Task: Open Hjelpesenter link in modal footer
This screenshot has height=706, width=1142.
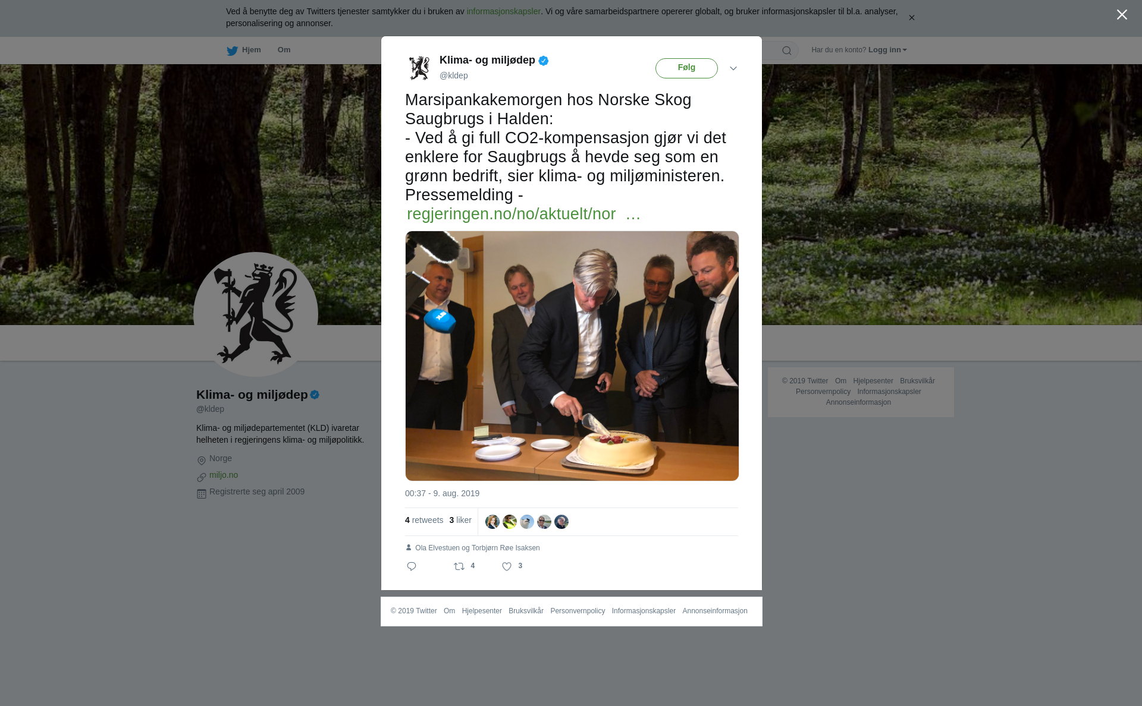Action: click(x=482, y=611)
